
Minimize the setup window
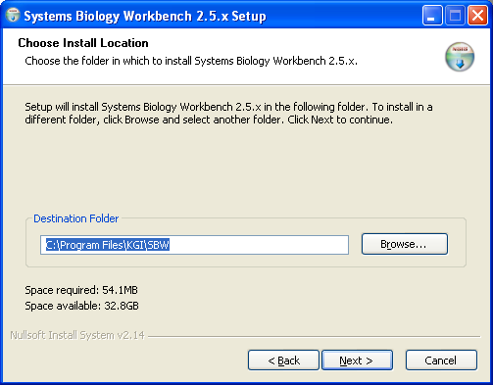coord(432,16)
